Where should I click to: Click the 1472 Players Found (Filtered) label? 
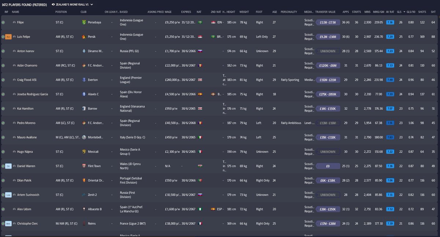(24, 5)
